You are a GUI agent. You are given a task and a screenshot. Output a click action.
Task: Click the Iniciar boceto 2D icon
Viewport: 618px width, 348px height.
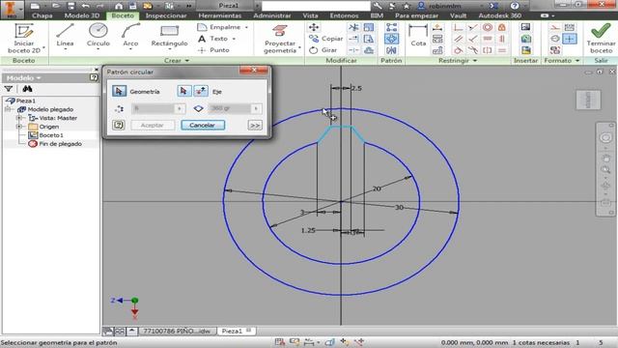point(23,31)
